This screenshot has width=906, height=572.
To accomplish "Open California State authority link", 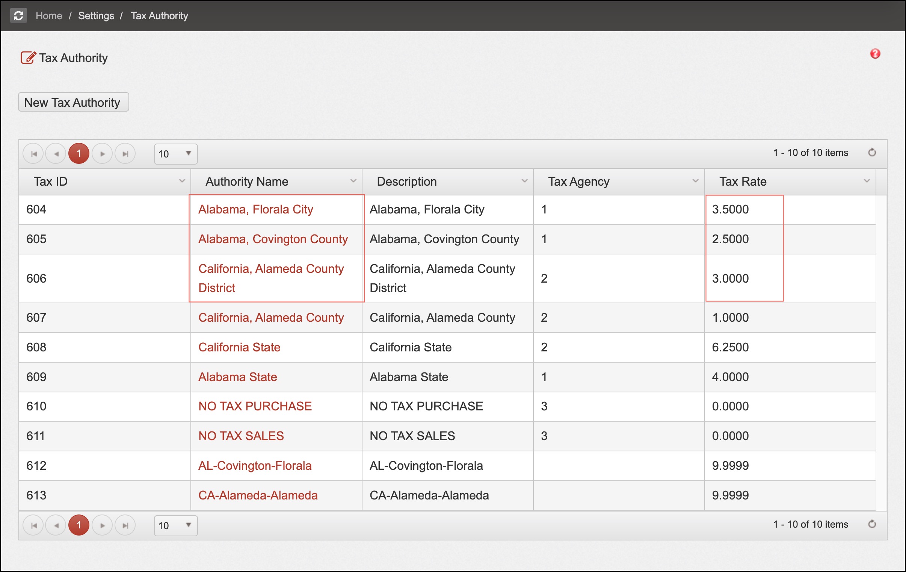I will point(239,347).
